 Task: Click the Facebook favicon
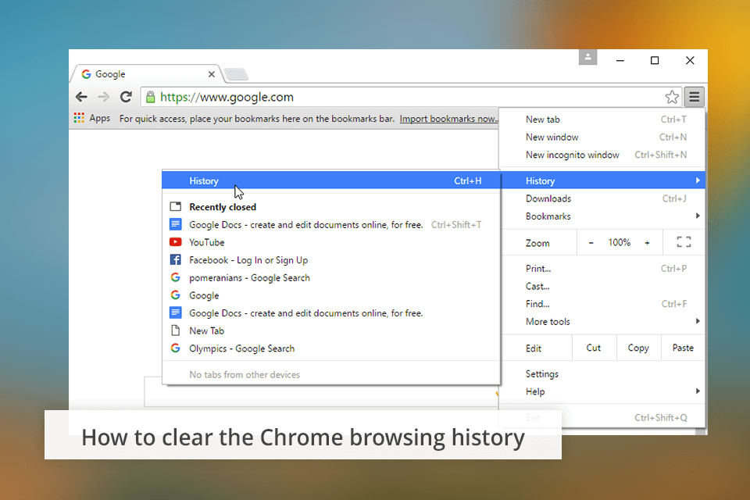(x=176, y=260)
